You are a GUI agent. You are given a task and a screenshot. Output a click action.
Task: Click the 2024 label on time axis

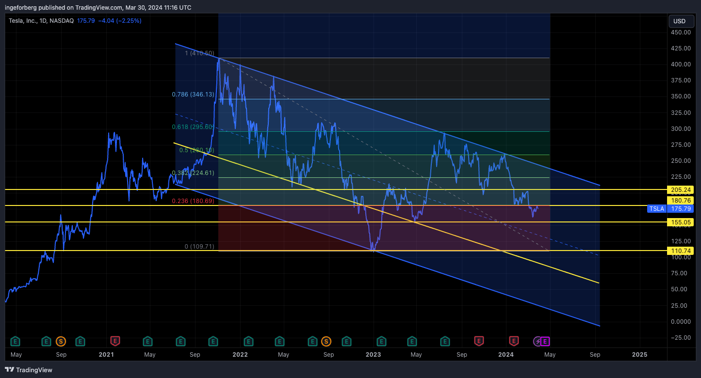click(506, 355)
